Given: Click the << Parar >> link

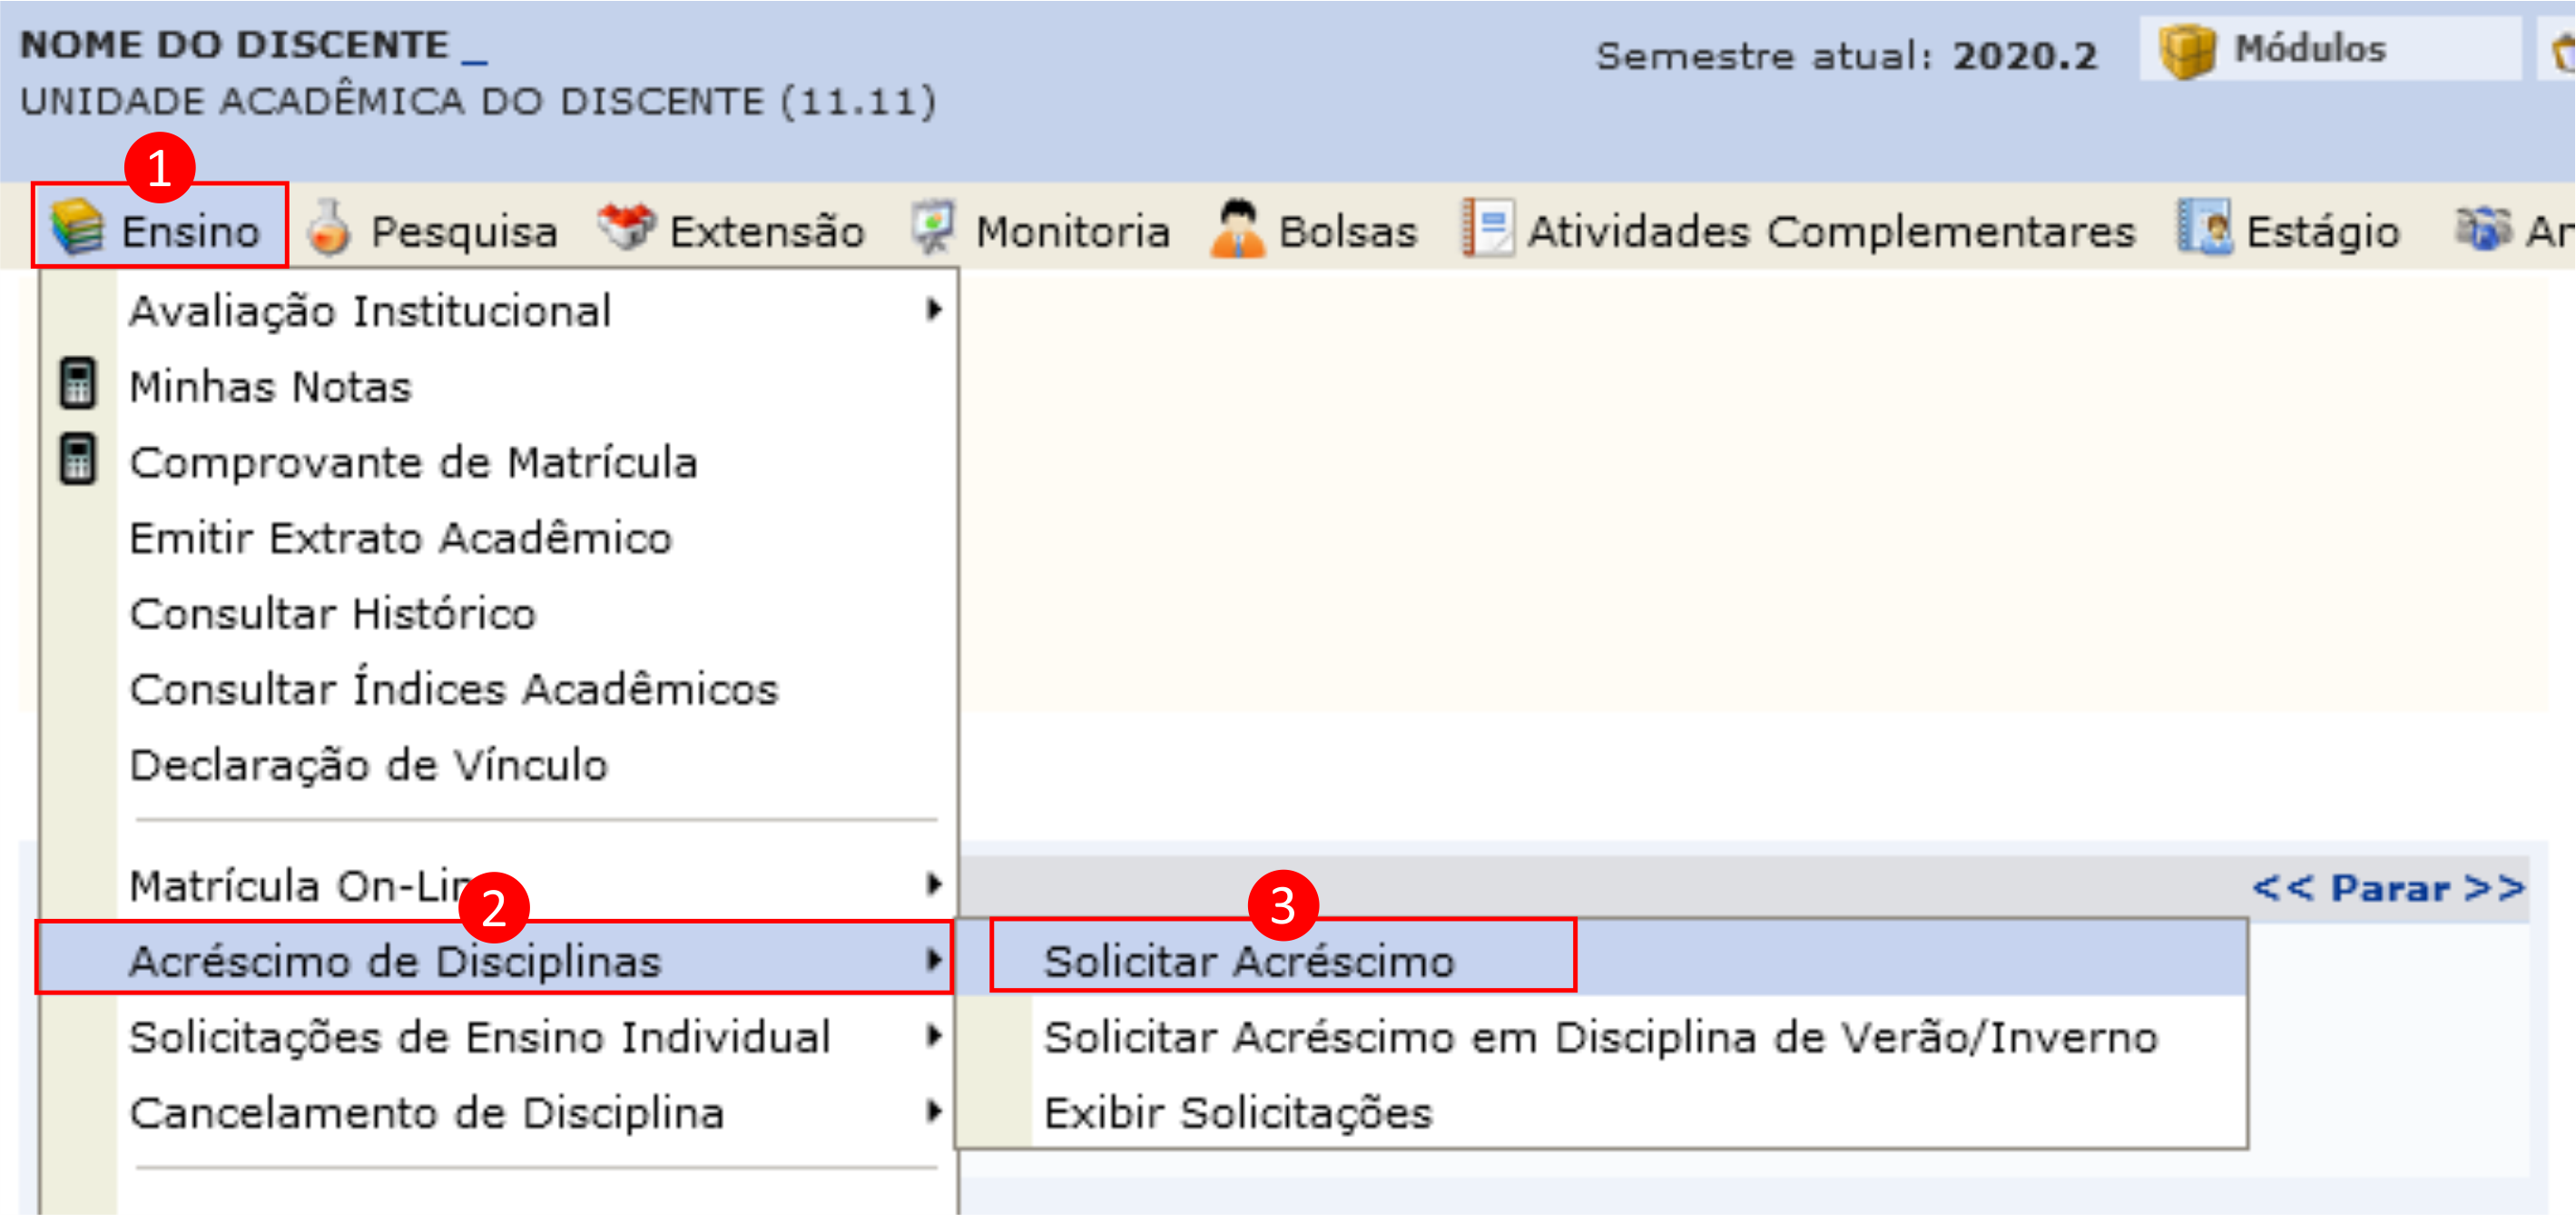Looking at the screenshot, I should click(2388, 888).
